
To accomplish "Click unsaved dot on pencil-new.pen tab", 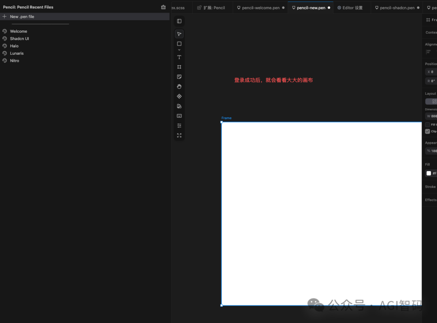I will (x=329, y=8).
